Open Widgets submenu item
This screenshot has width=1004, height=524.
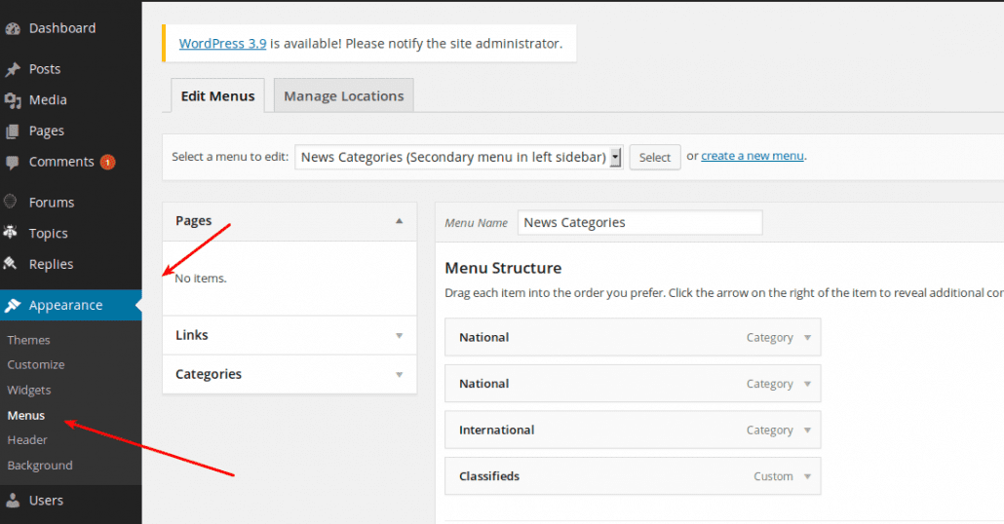point(29,390)
